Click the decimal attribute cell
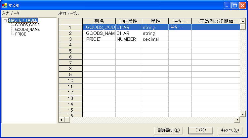Viewport: 248px width, 138px height. click(155, 39)
